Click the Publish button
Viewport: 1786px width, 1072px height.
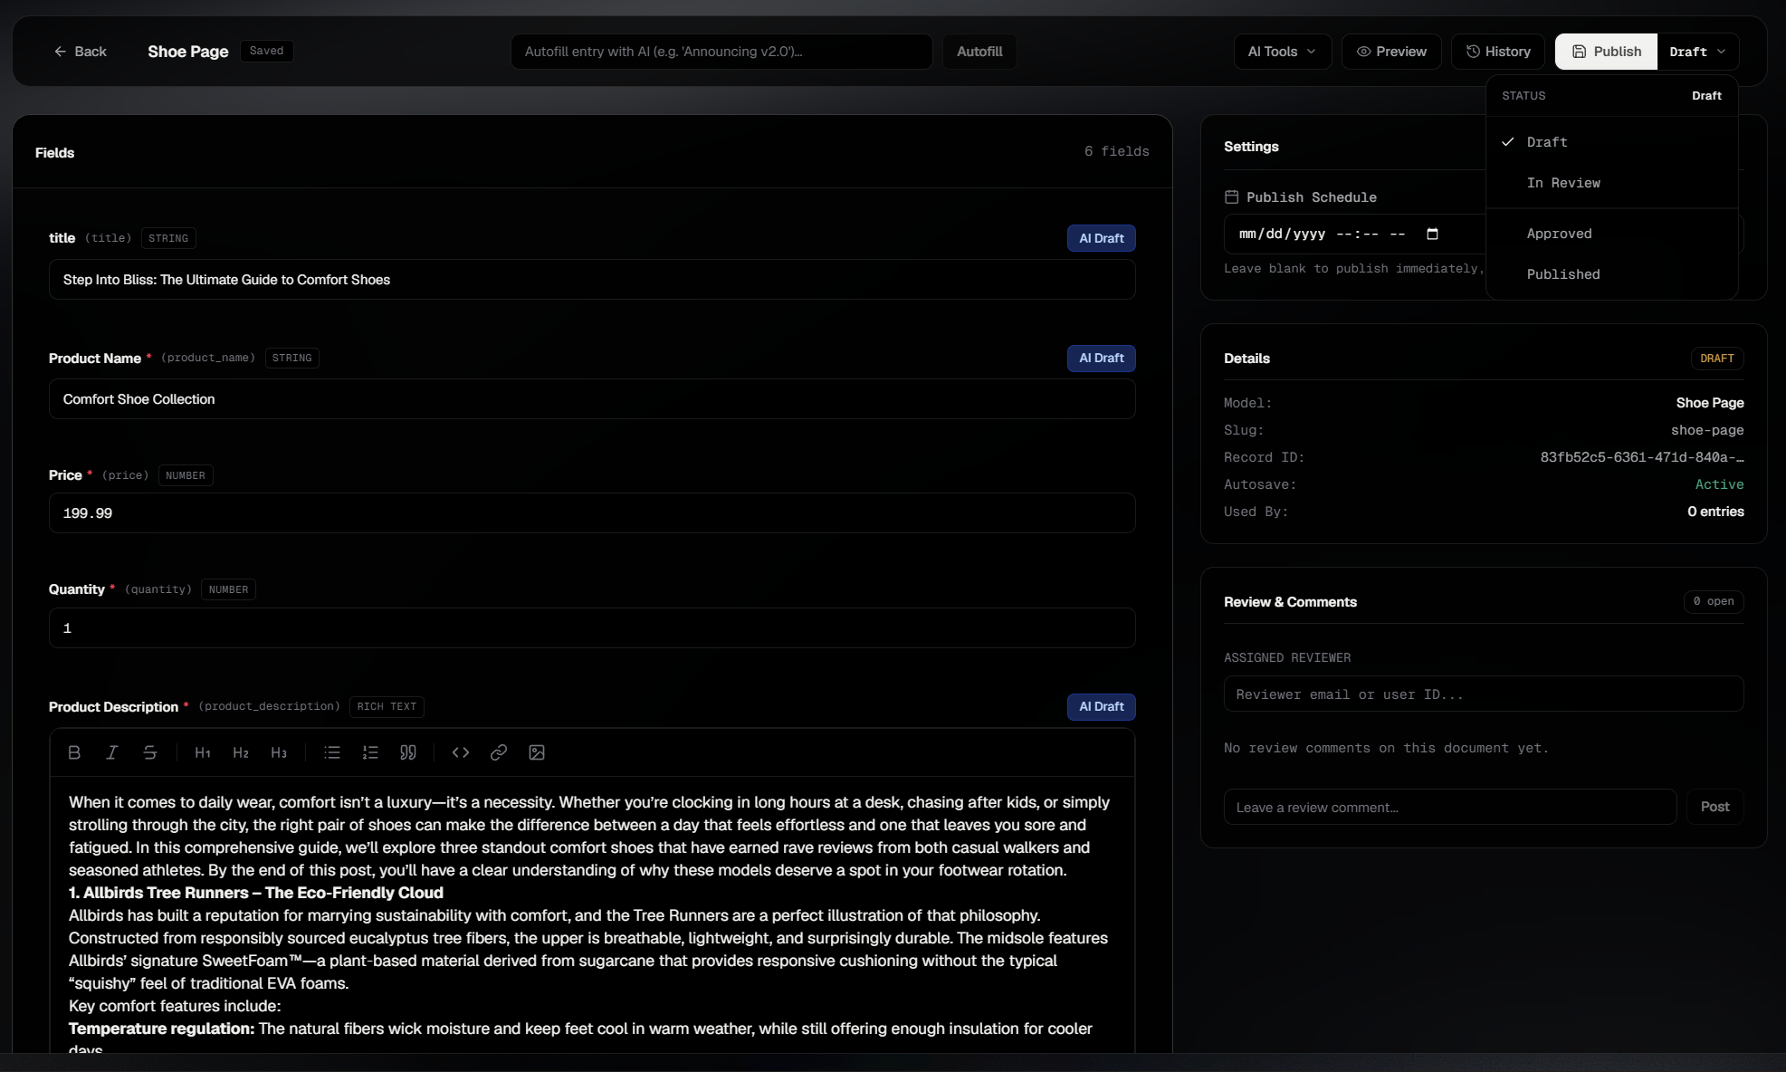pos(1607,52)
